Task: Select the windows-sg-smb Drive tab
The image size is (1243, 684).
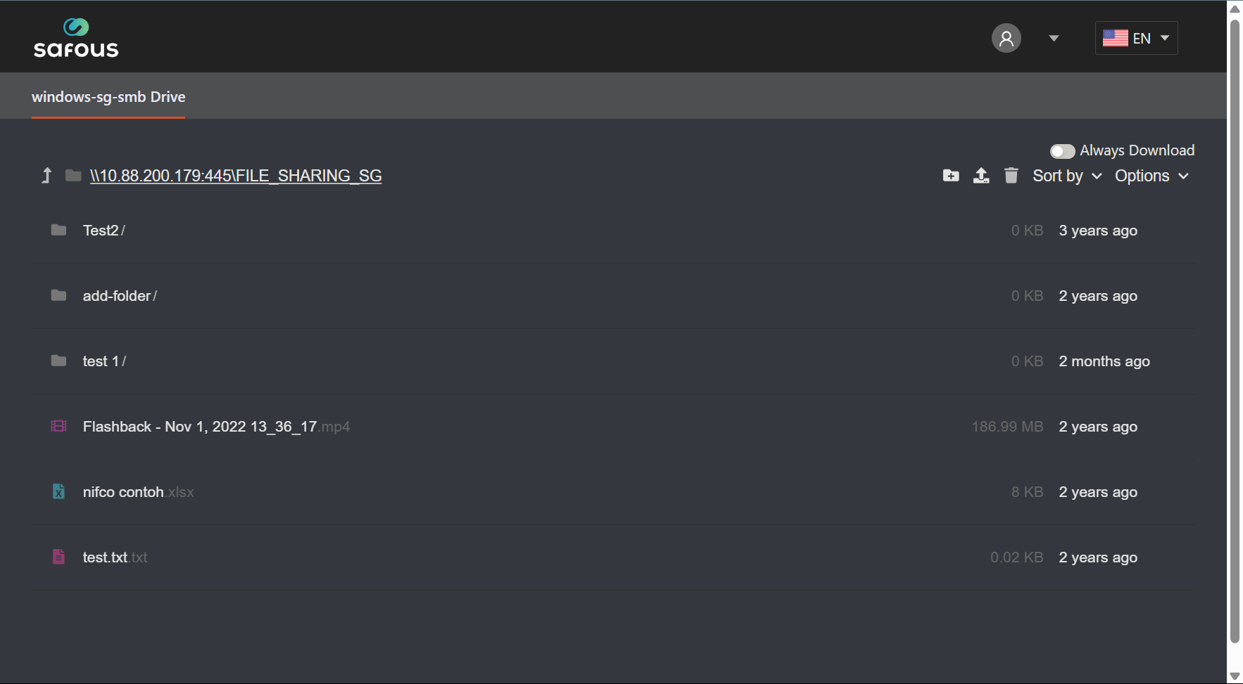Action: point(108,96)
